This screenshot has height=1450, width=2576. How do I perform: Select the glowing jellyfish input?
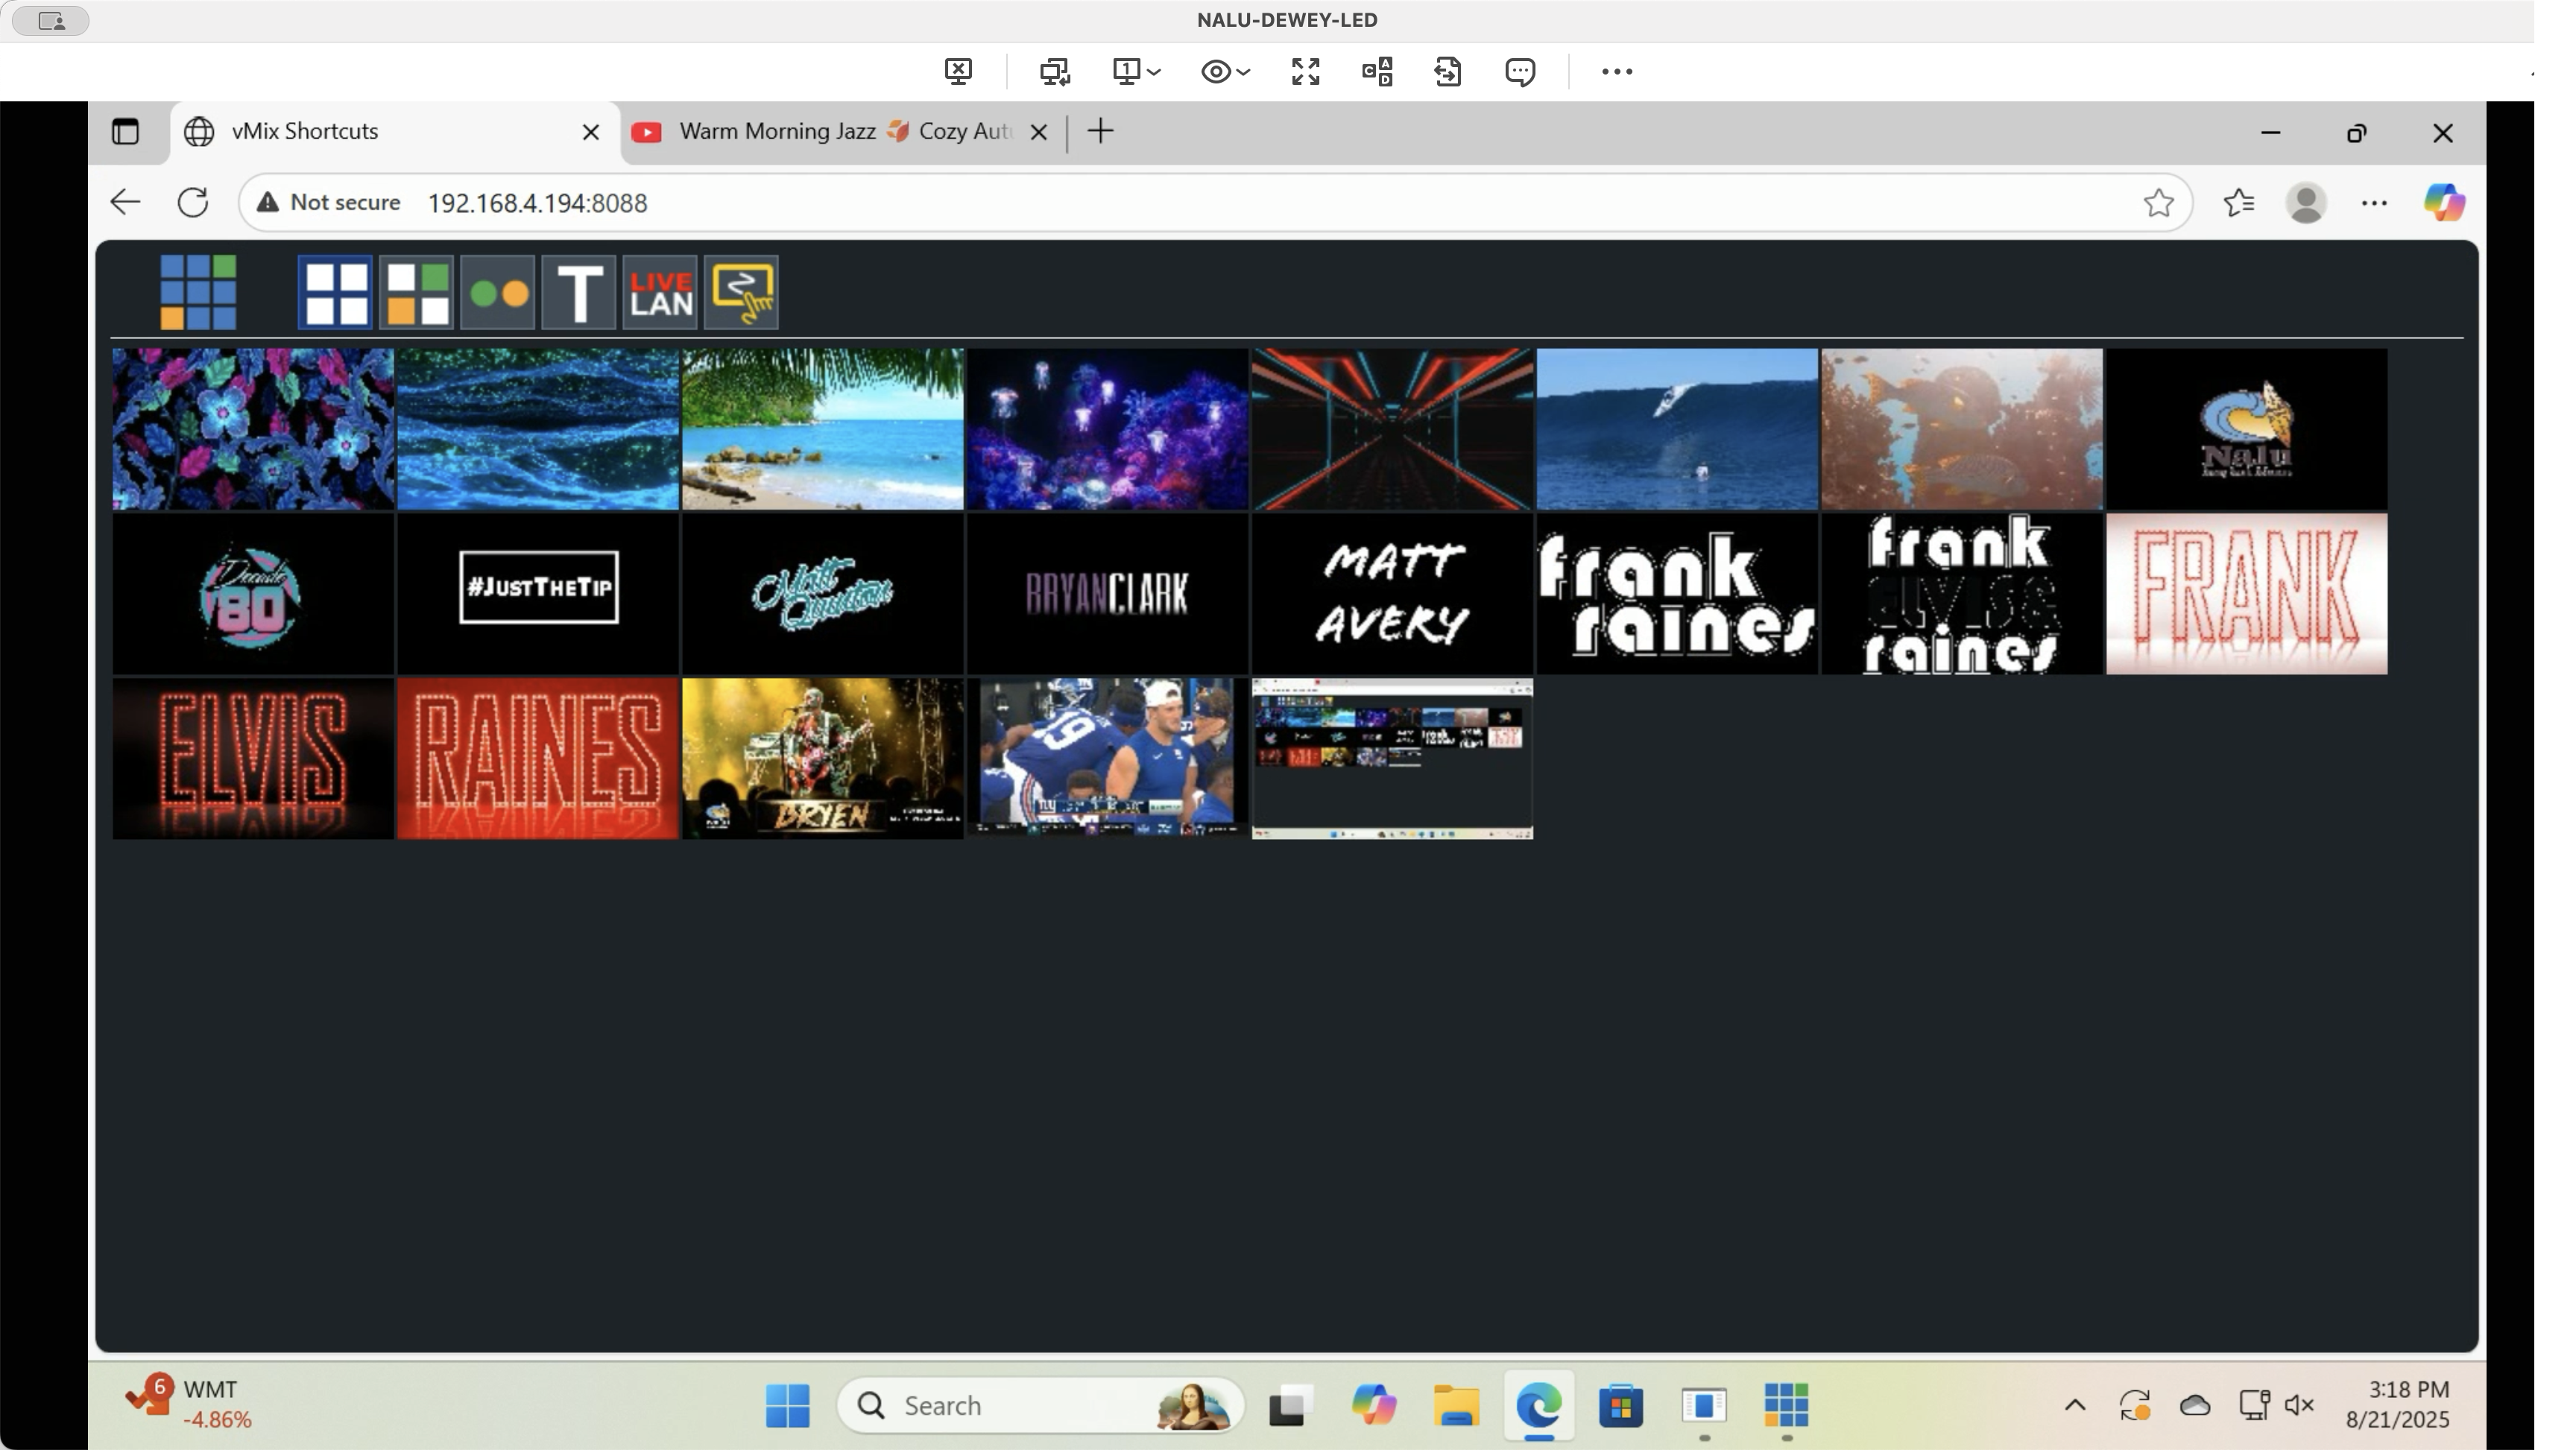(x=1107, y=429)
